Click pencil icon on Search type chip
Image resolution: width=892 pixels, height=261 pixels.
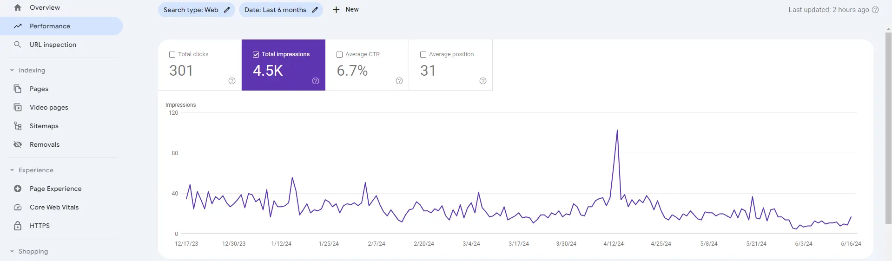pos(227,10)
